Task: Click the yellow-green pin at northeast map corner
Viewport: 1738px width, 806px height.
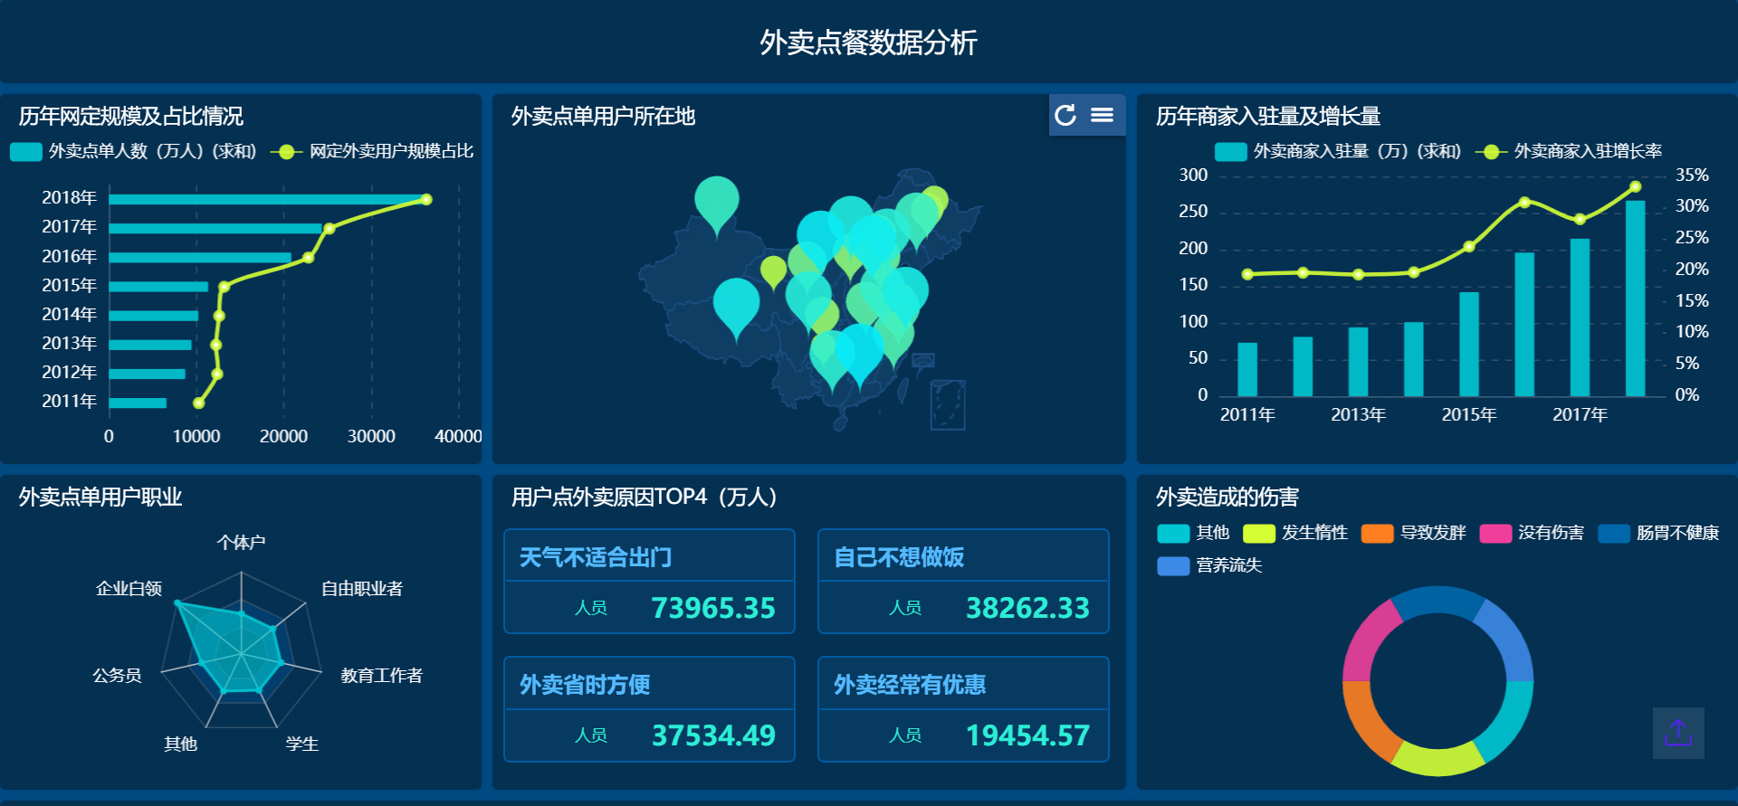Action: point(935,200)
